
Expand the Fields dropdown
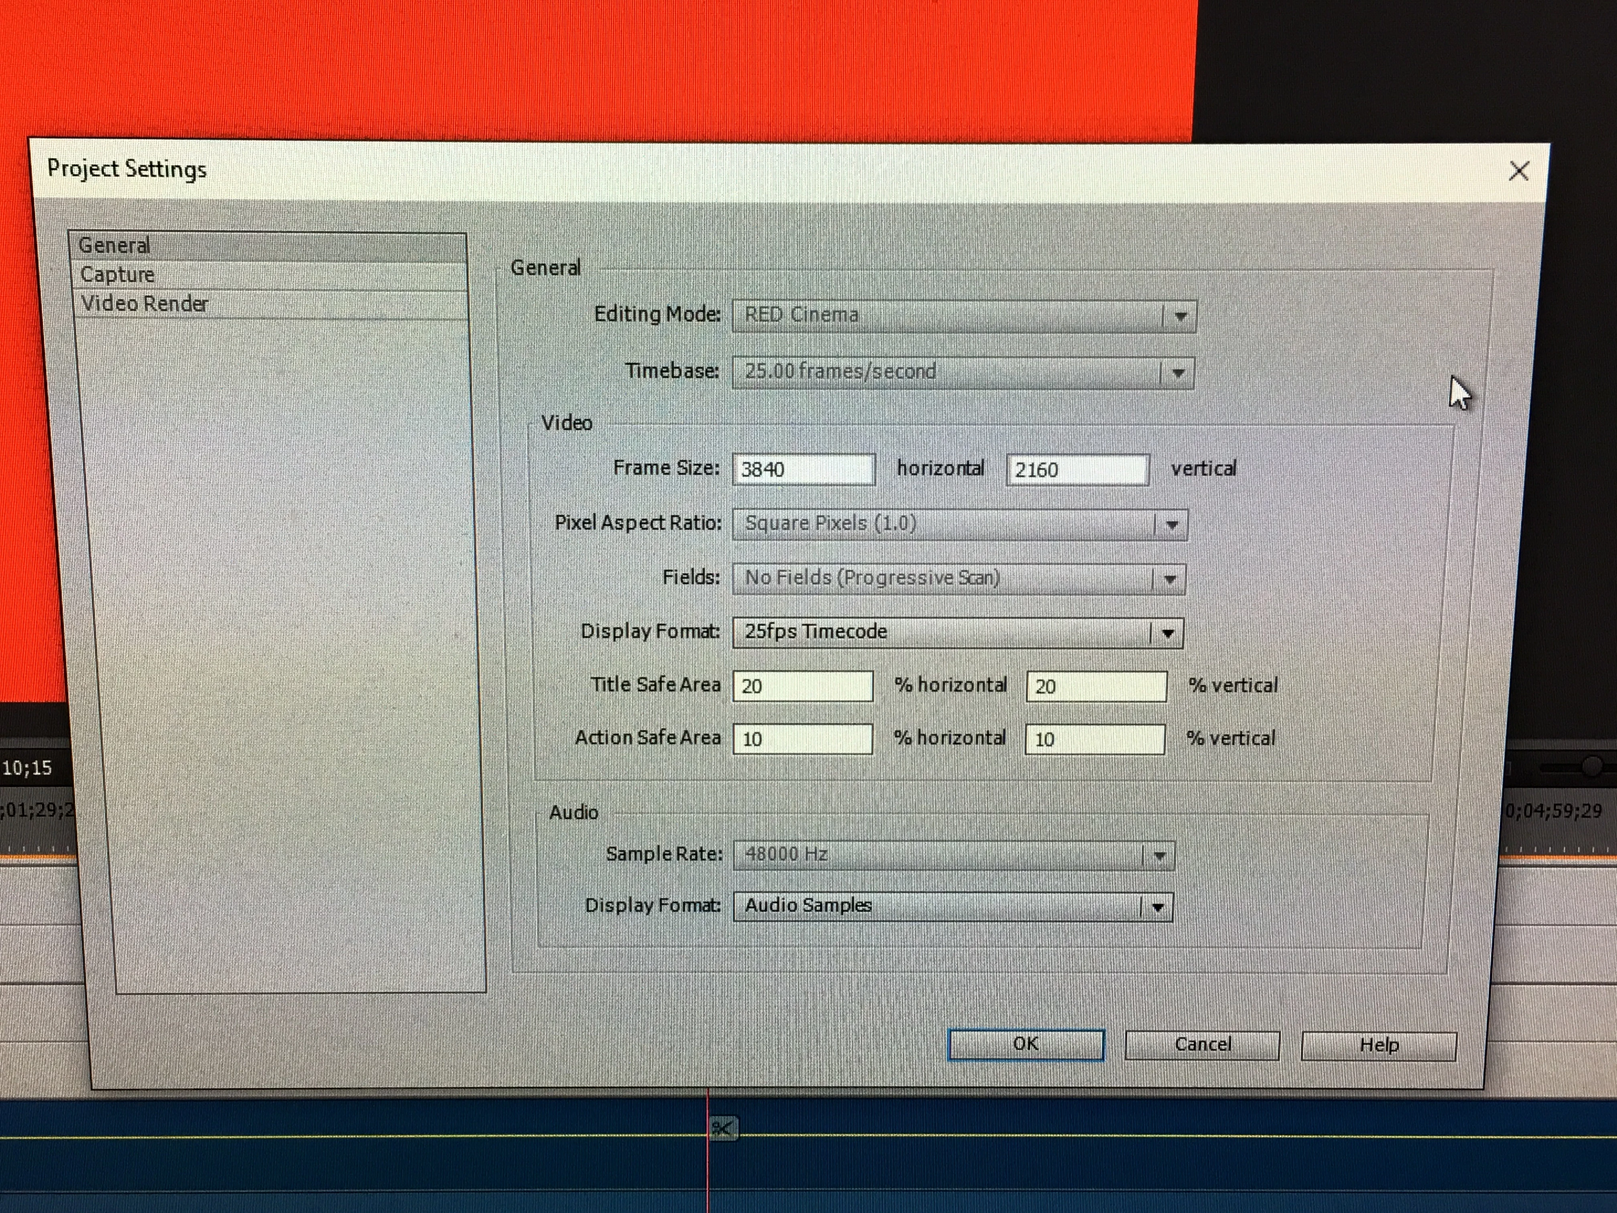[x=1169, y=579]
